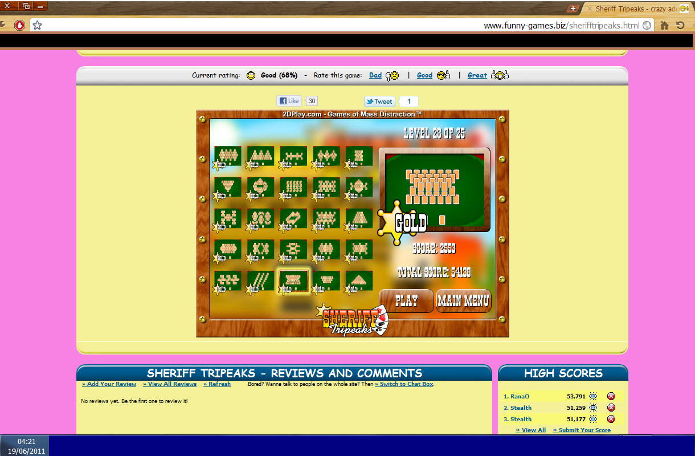Image resolution: width=695 pixels, height=456 pixels.
Task: Open the level 21 zigzag layout thumbnail
Action: click(x=228, y=281)
